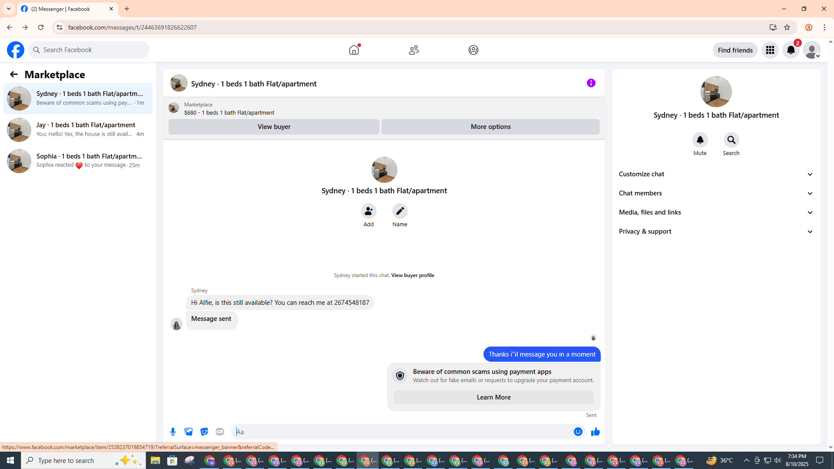Open the emoji picker in composer
The image size is (834, 469).
pyautogui.click(x=578, y=432)
